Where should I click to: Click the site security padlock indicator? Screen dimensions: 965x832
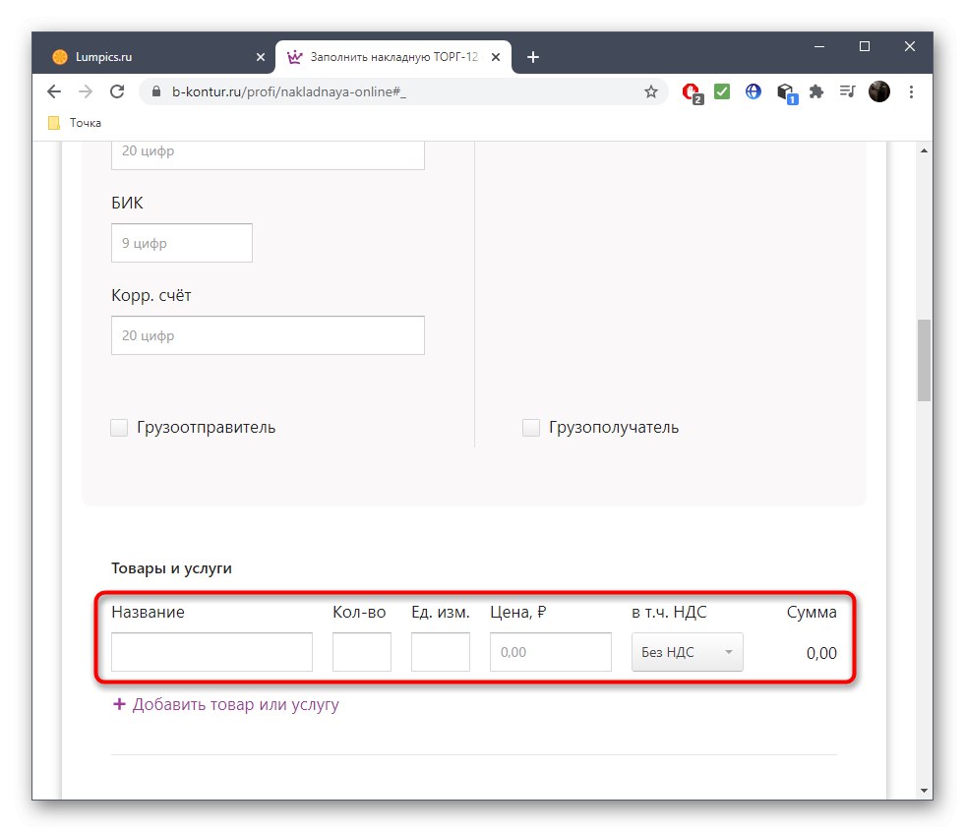[x=155, y=91]
